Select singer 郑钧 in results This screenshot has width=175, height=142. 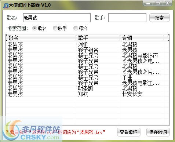83,94
